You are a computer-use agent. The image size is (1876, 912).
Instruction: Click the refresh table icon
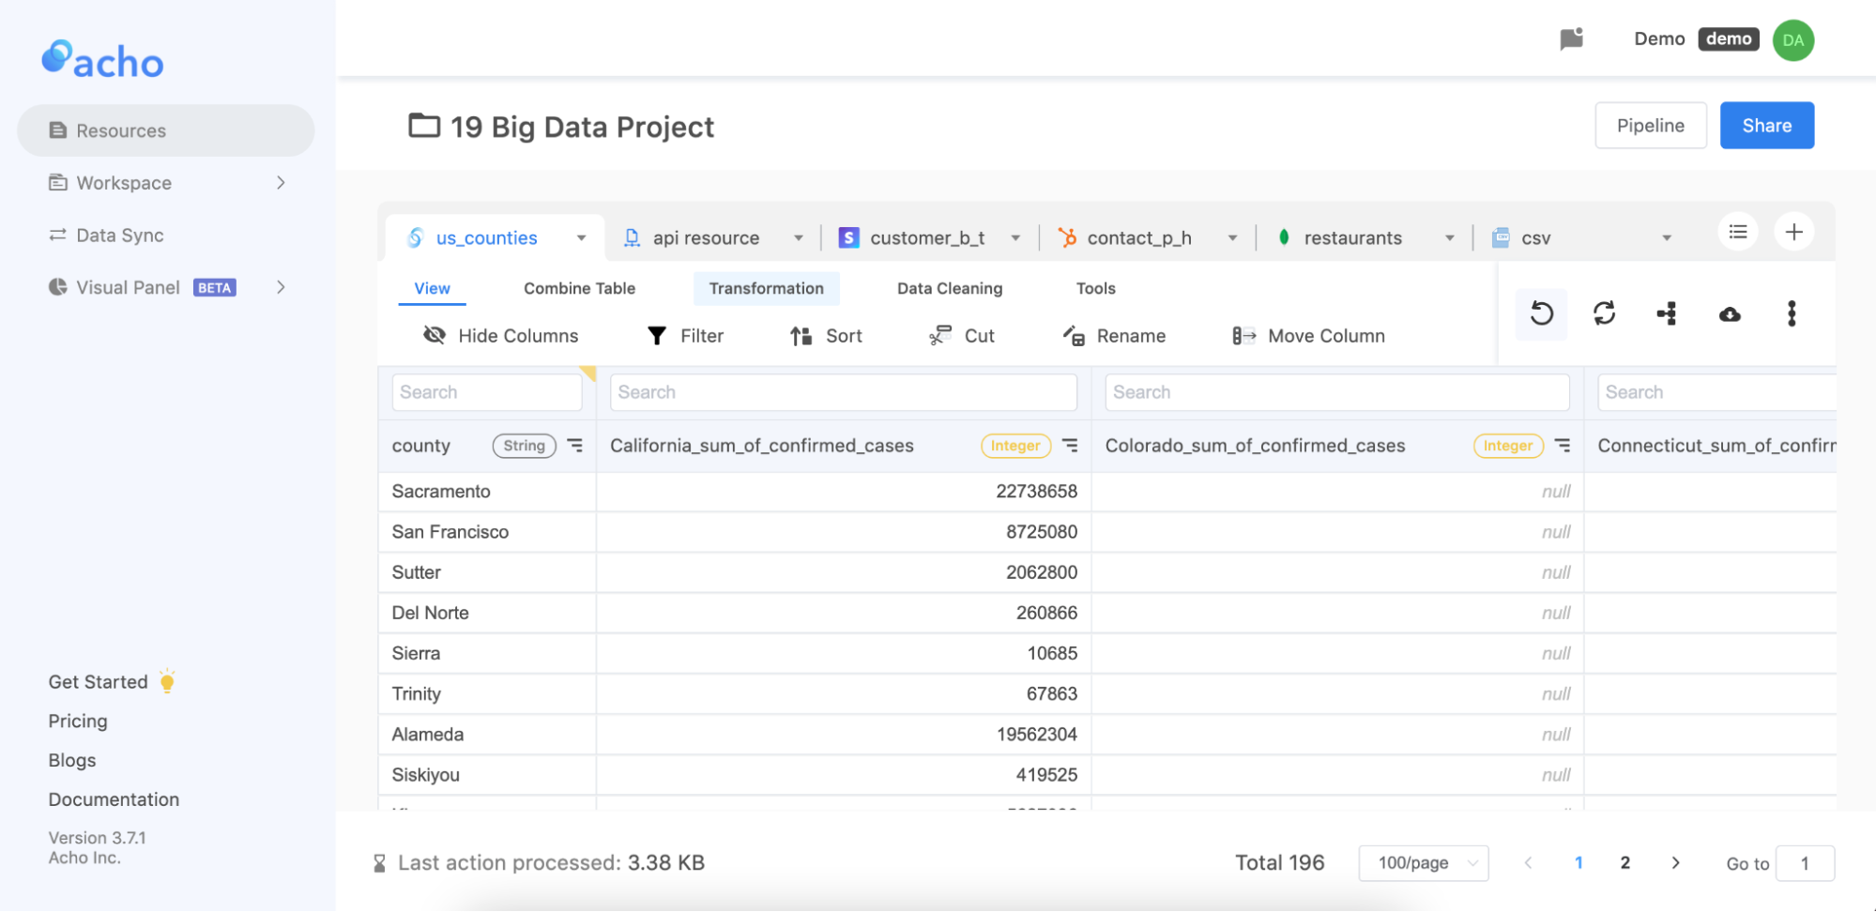1604,314
